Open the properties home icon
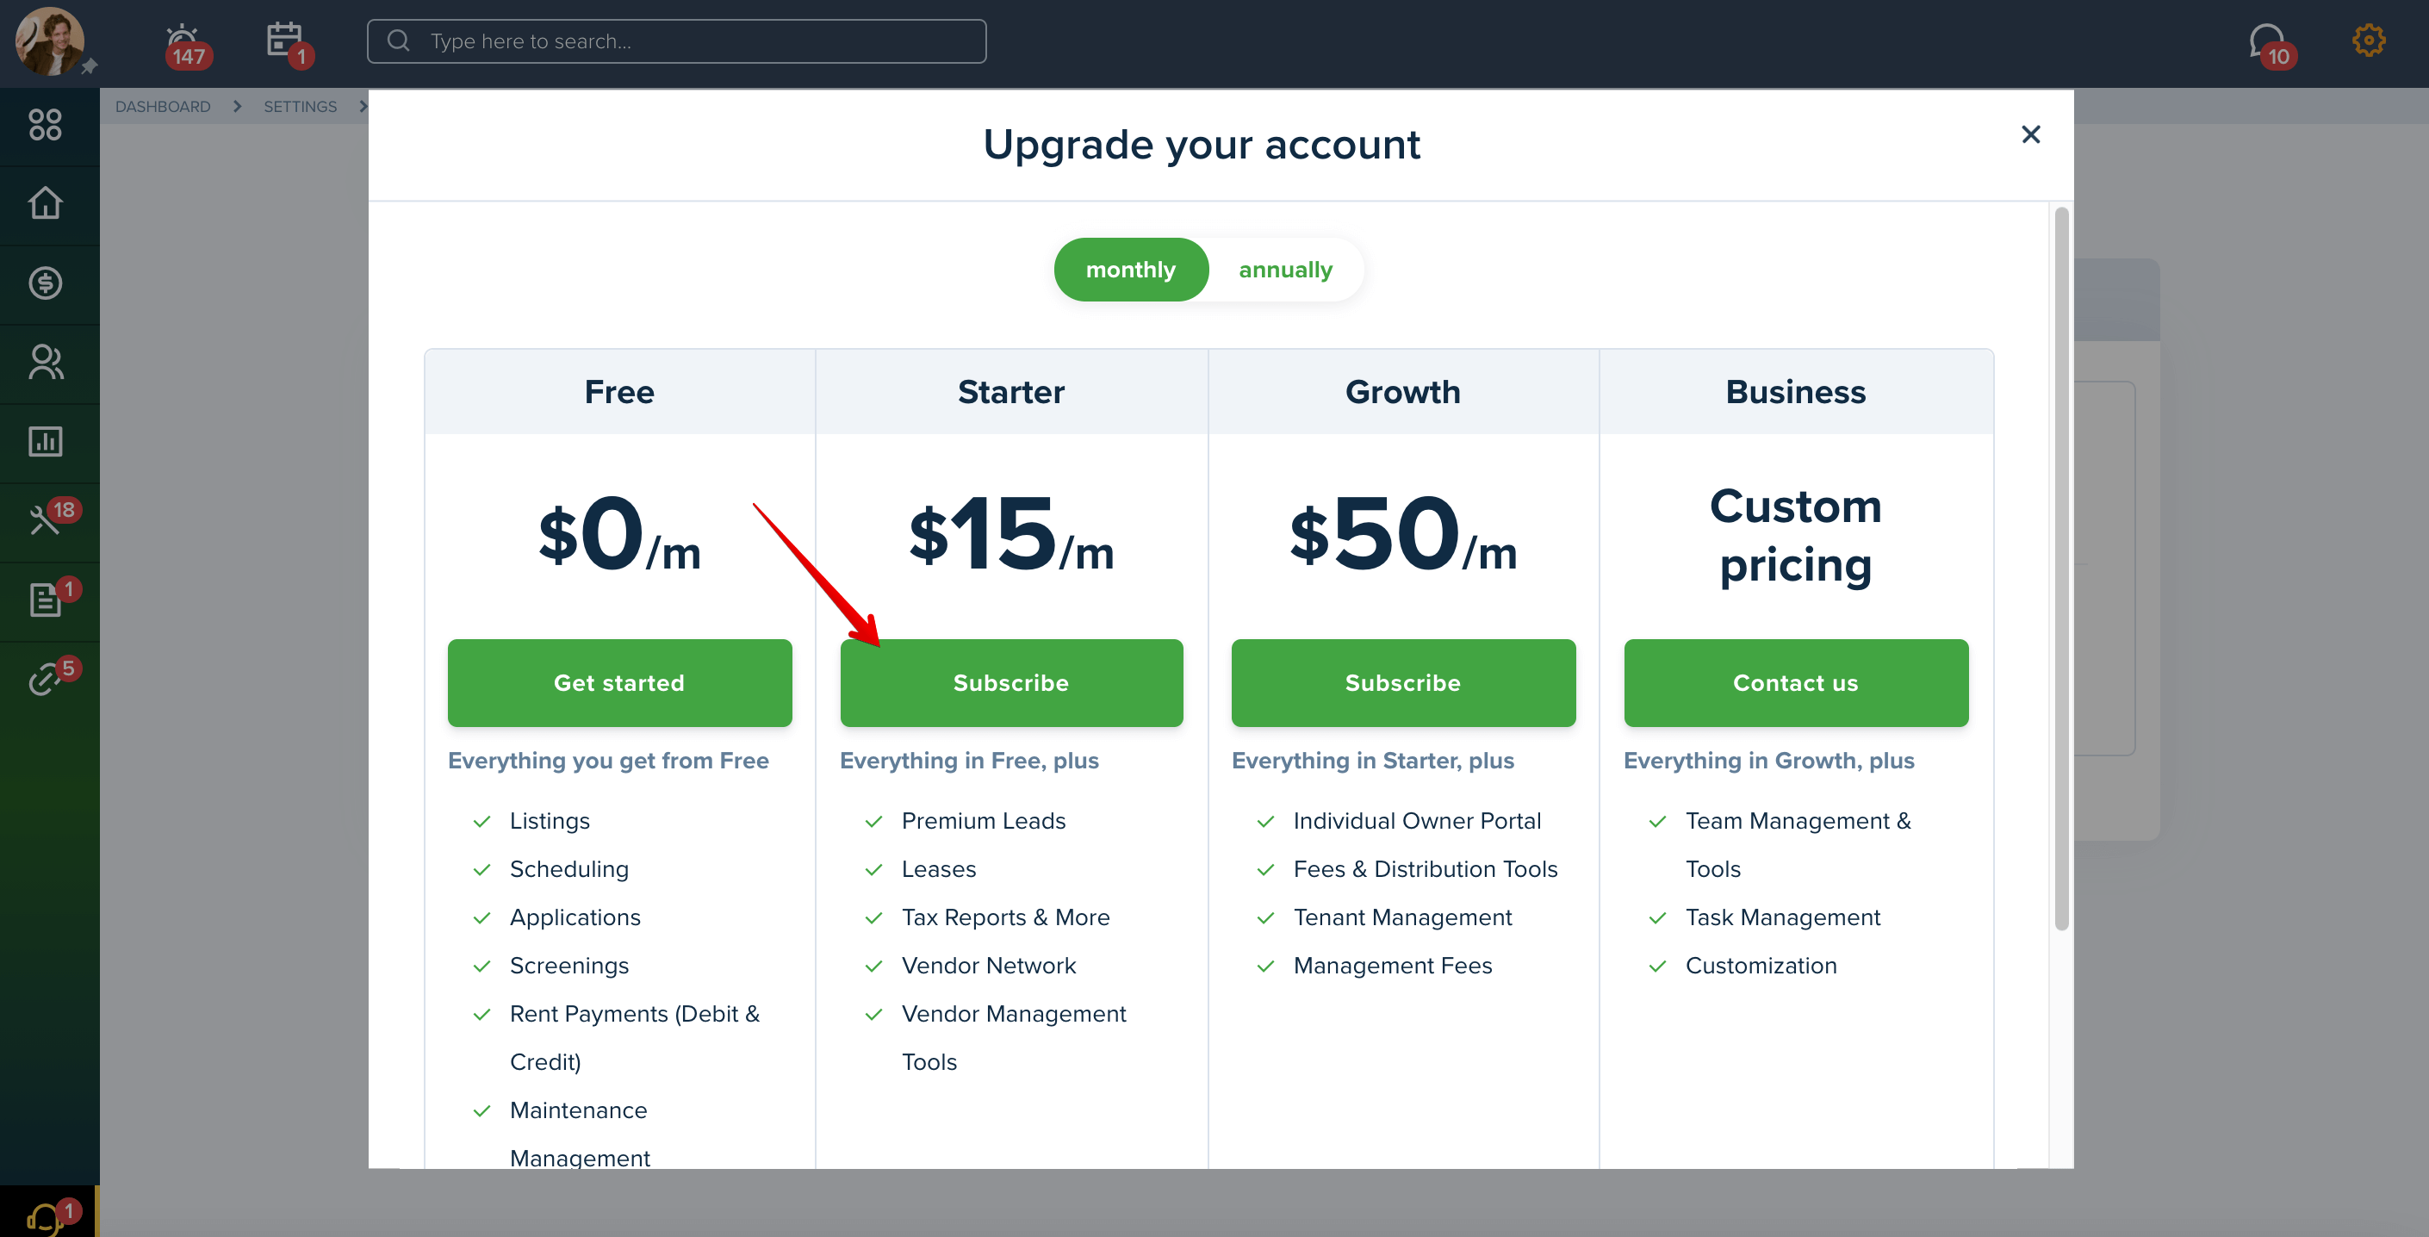The image size is (2429, 1237). point(46,203)
